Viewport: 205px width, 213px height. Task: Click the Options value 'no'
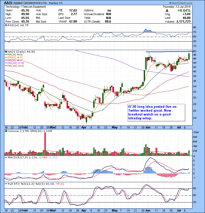tap(109, 11)
